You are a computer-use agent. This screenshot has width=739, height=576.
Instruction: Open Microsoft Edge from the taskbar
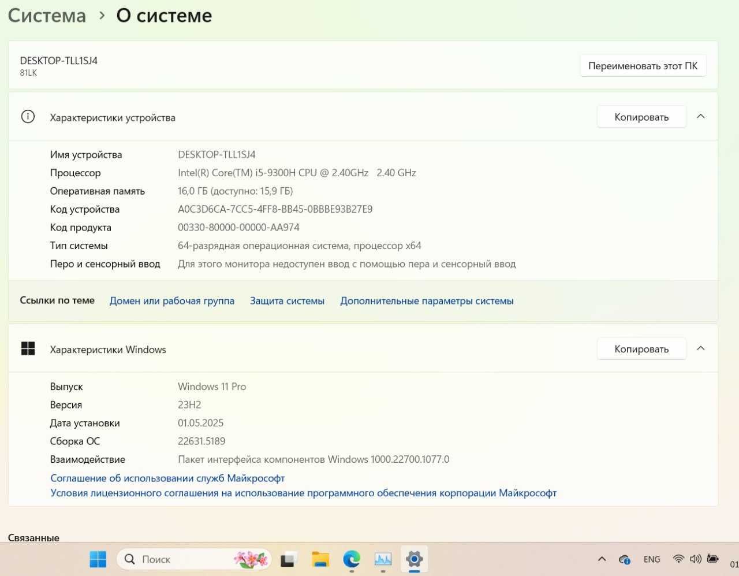click(352, 559)
